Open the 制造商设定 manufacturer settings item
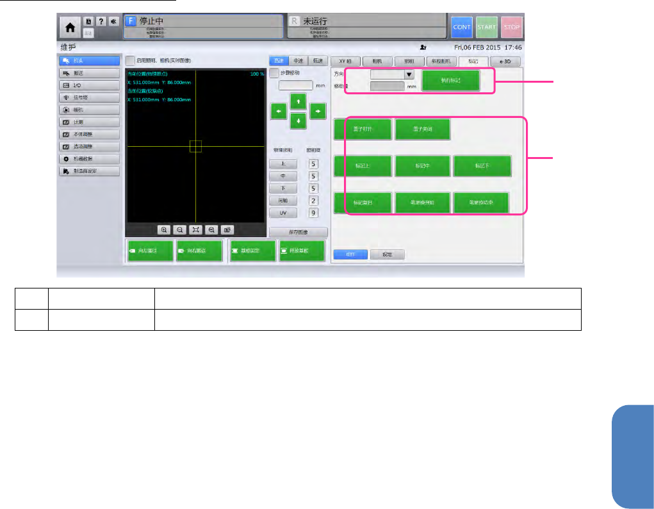The width and height of the screenshot is (654, 509). (x=89, y=171)
